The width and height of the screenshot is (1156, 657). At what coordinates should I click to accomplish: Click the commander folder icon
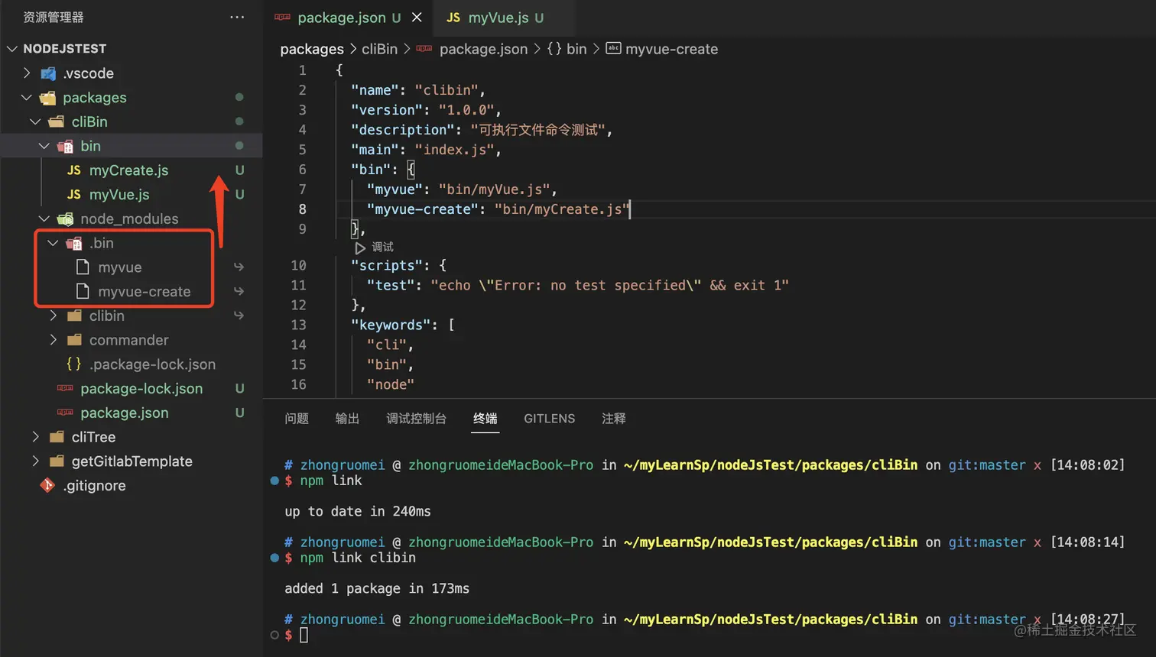point(74,340)
